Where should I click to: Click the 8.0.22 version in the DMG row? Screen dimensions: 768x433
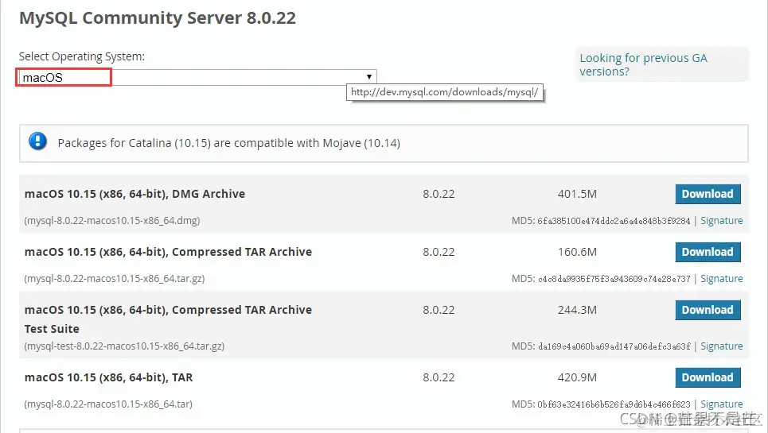tap(439, 194)
